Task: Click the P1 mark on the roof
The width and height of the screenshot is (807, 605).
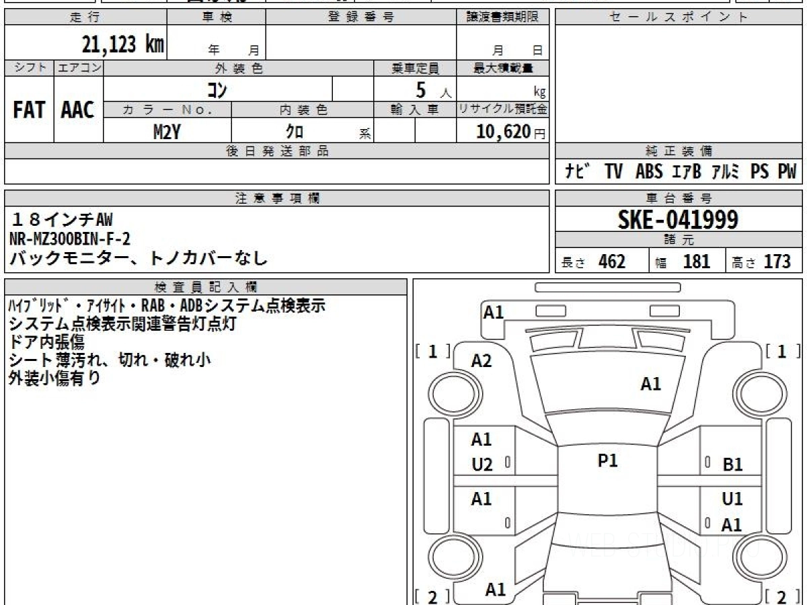Action: click(607, 460)
